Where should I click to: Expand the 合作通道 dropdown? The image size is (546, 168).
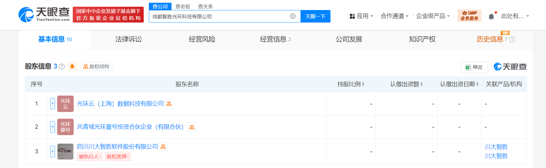point(395,16)
